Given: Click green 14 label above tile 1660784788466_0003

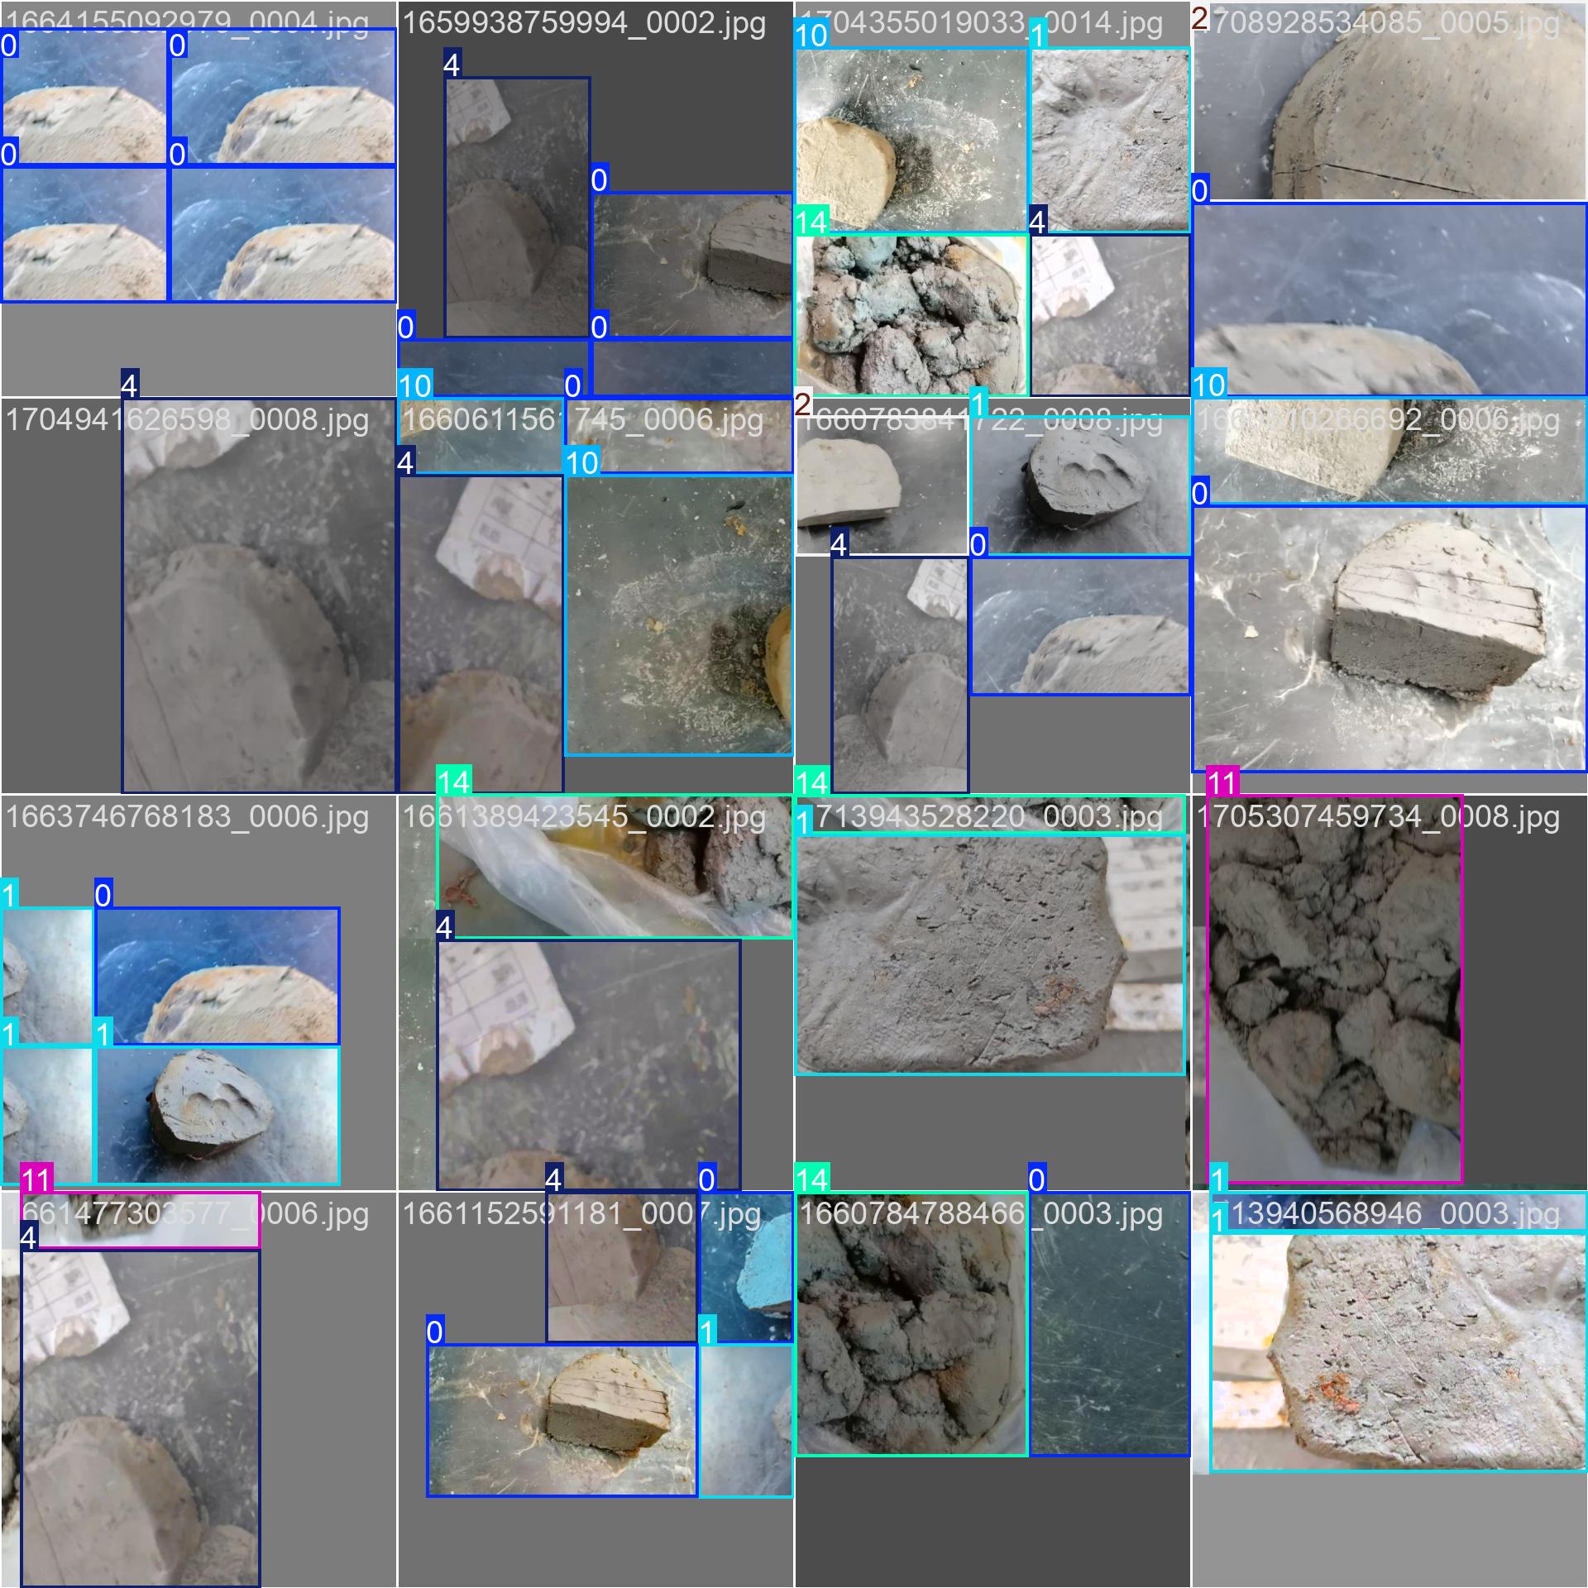Looking at the screenshot, I should click(811, 1179).
